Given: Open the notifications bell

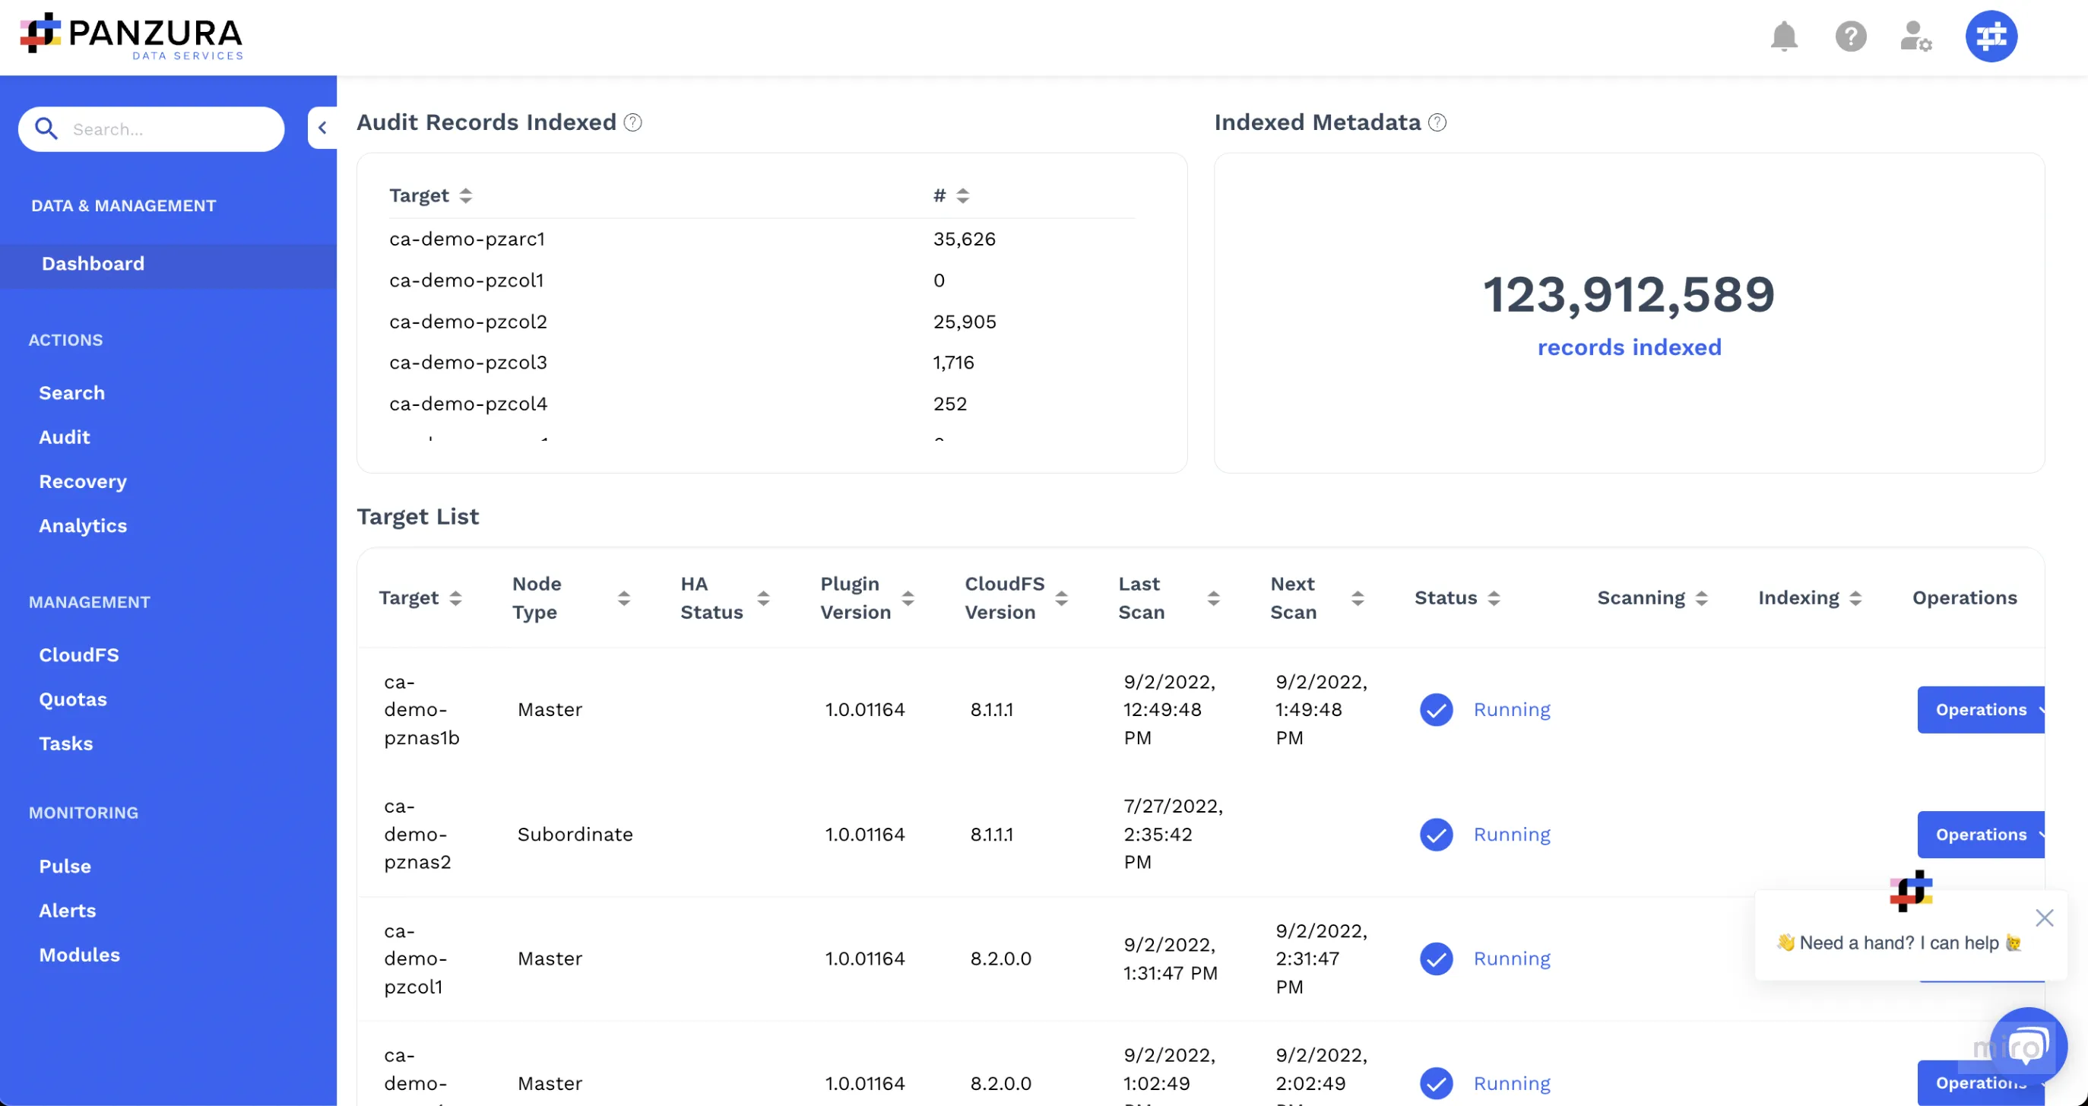Looking at the screenshot, I should (x=1783, y=36).
